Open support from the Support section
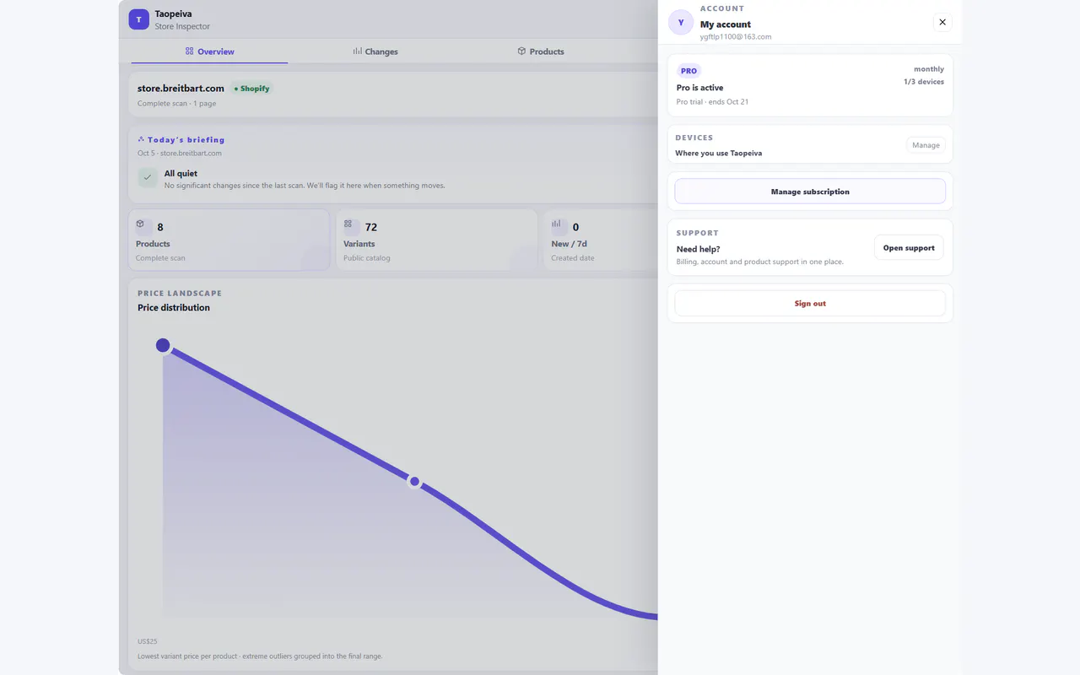Image resolution: width=1080 pixels, height=675 pixels. click(x=909, y=248)
